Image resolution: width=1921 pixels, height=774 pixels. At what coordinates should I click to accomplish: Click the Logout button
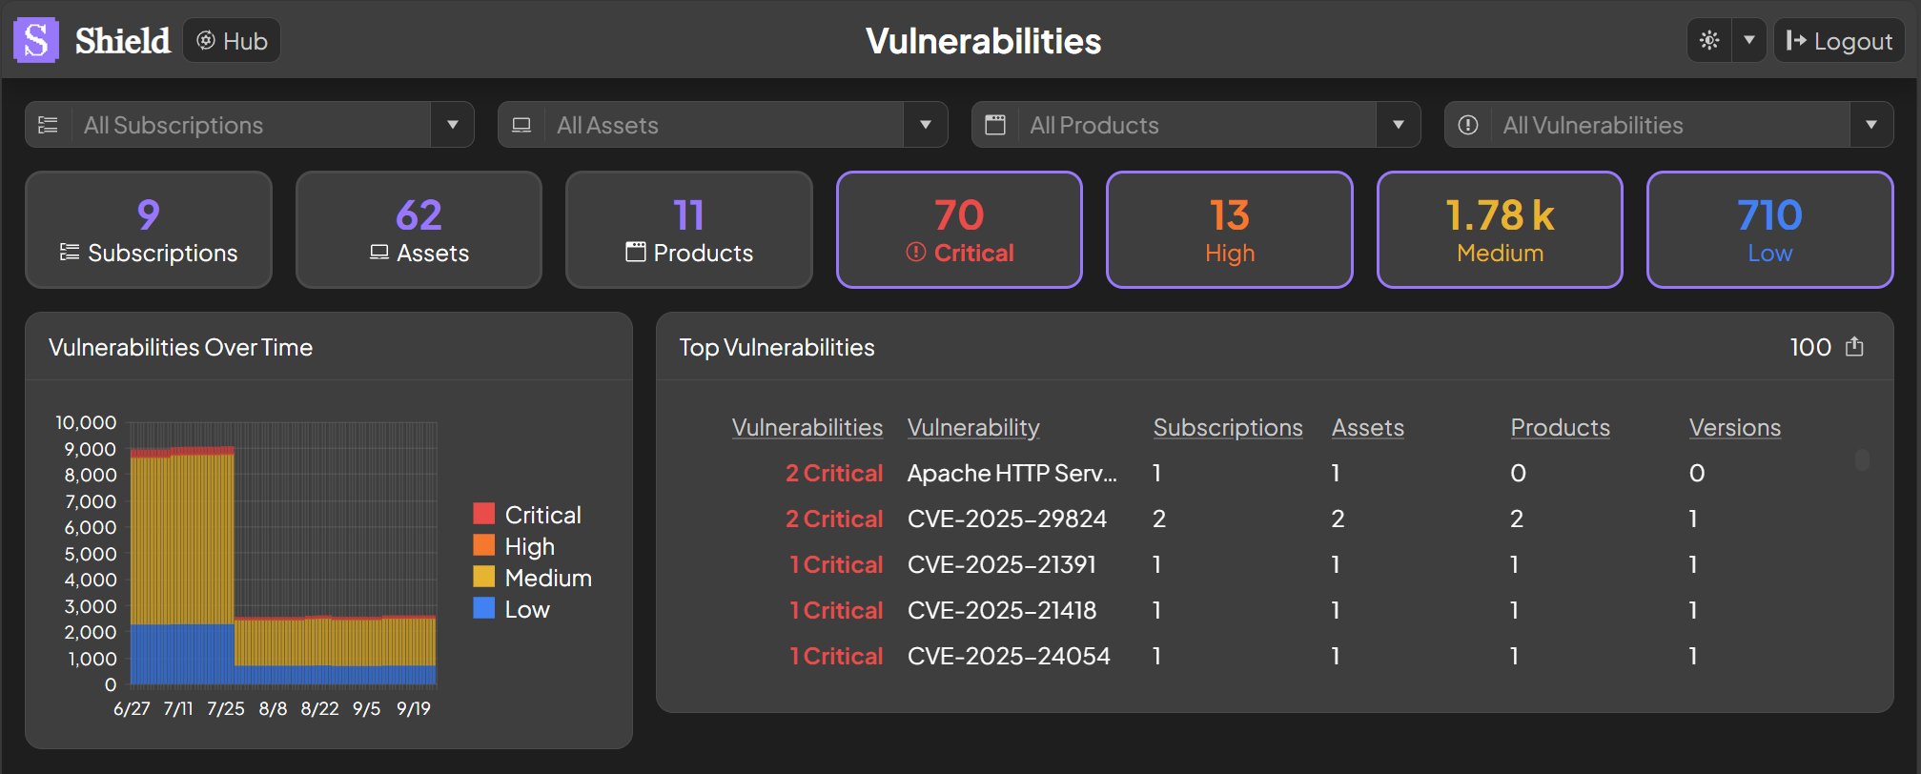[1839, 41]
